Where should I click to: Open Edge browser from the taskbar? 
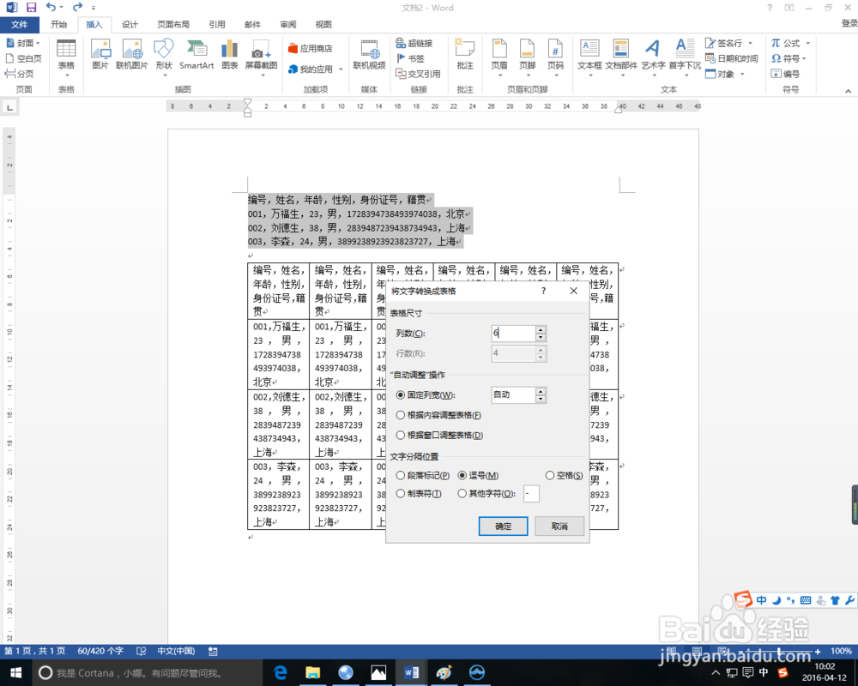[281, 673]
